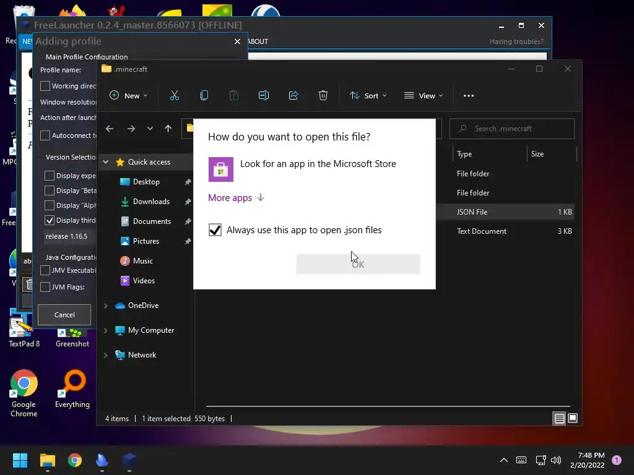634x475 pixels.
Task: Open the View dropdown
Action: tap(423, 96)
